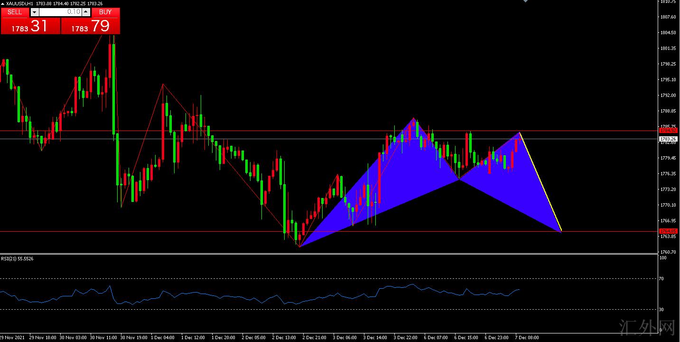Increase lot volume with up arrow
This screenshot has height=342, width=680.
point(85,12)
